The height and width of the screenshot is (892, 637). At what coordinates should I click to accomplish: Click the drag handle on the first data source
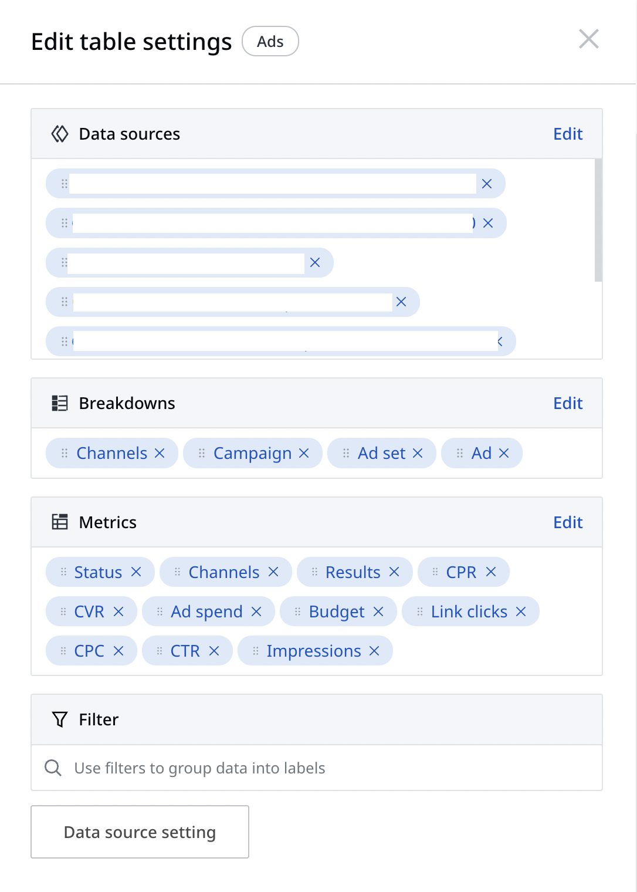65,183
